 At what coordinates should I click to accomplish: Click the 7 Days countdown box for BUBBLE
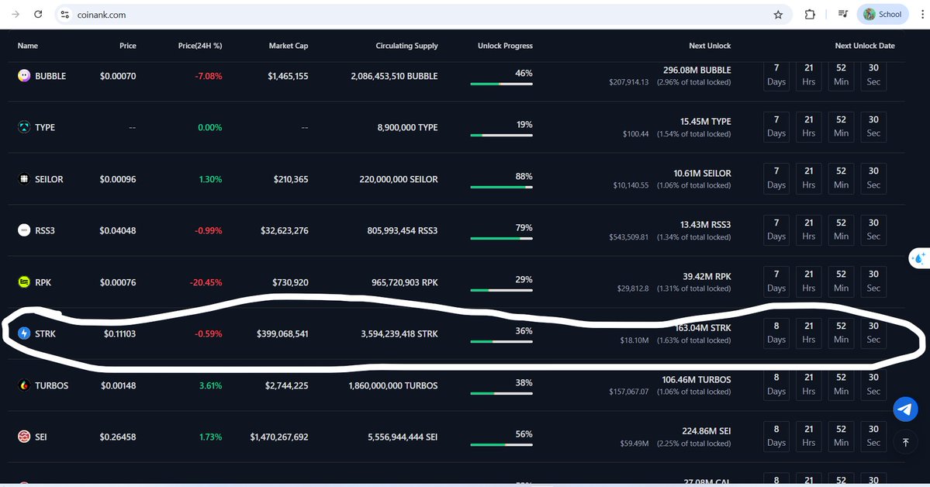tap(776, 75)
